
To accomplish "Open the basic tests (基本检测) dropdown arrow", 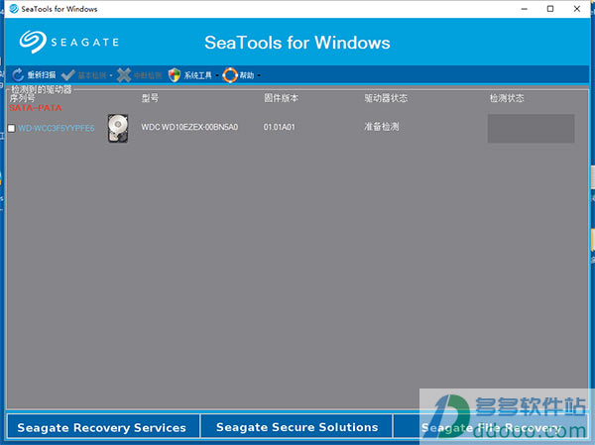I will pos(111,75).
